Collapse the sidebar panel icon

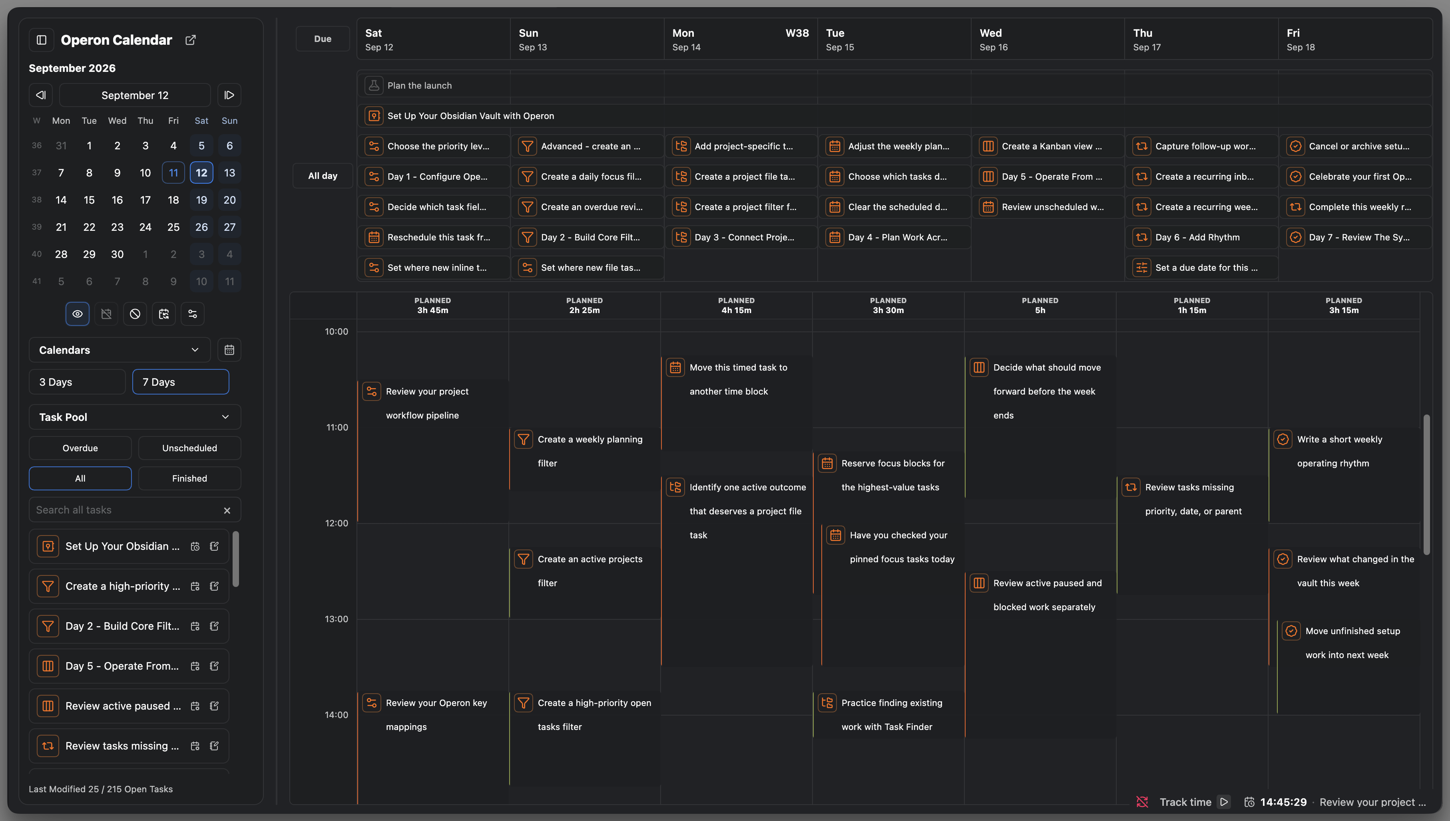tap(41, 40)
